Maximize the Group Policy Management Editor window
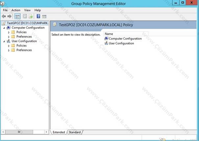The width and height of the screenshot is (199, 141). pos(183,3)
